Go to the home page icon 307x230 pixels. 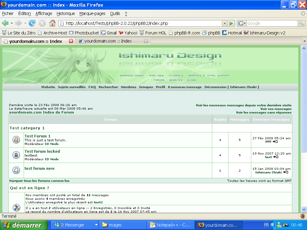point(52,23)
